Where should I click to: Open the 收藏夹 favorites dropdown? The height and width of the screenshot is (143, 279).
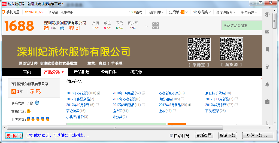pyautogui.click(x=202, y=12)
